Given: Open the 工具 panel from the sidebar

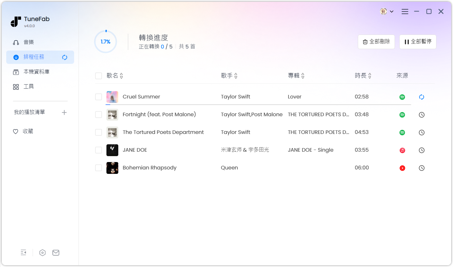Looking at the screenshot, I should point(29,86).
